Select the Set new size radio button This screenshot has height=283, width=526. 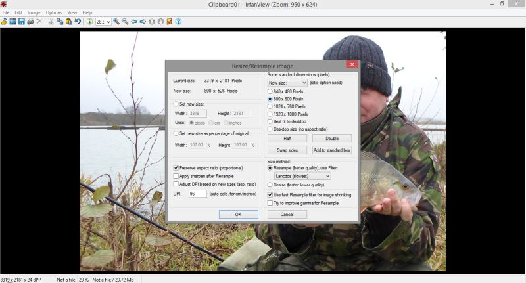(176, 104)
